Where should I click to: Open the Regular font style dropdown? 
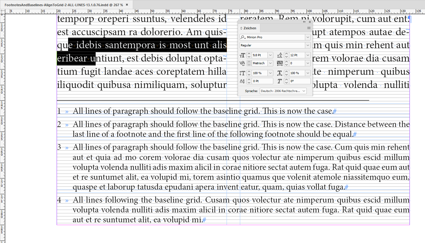point(308,45)
